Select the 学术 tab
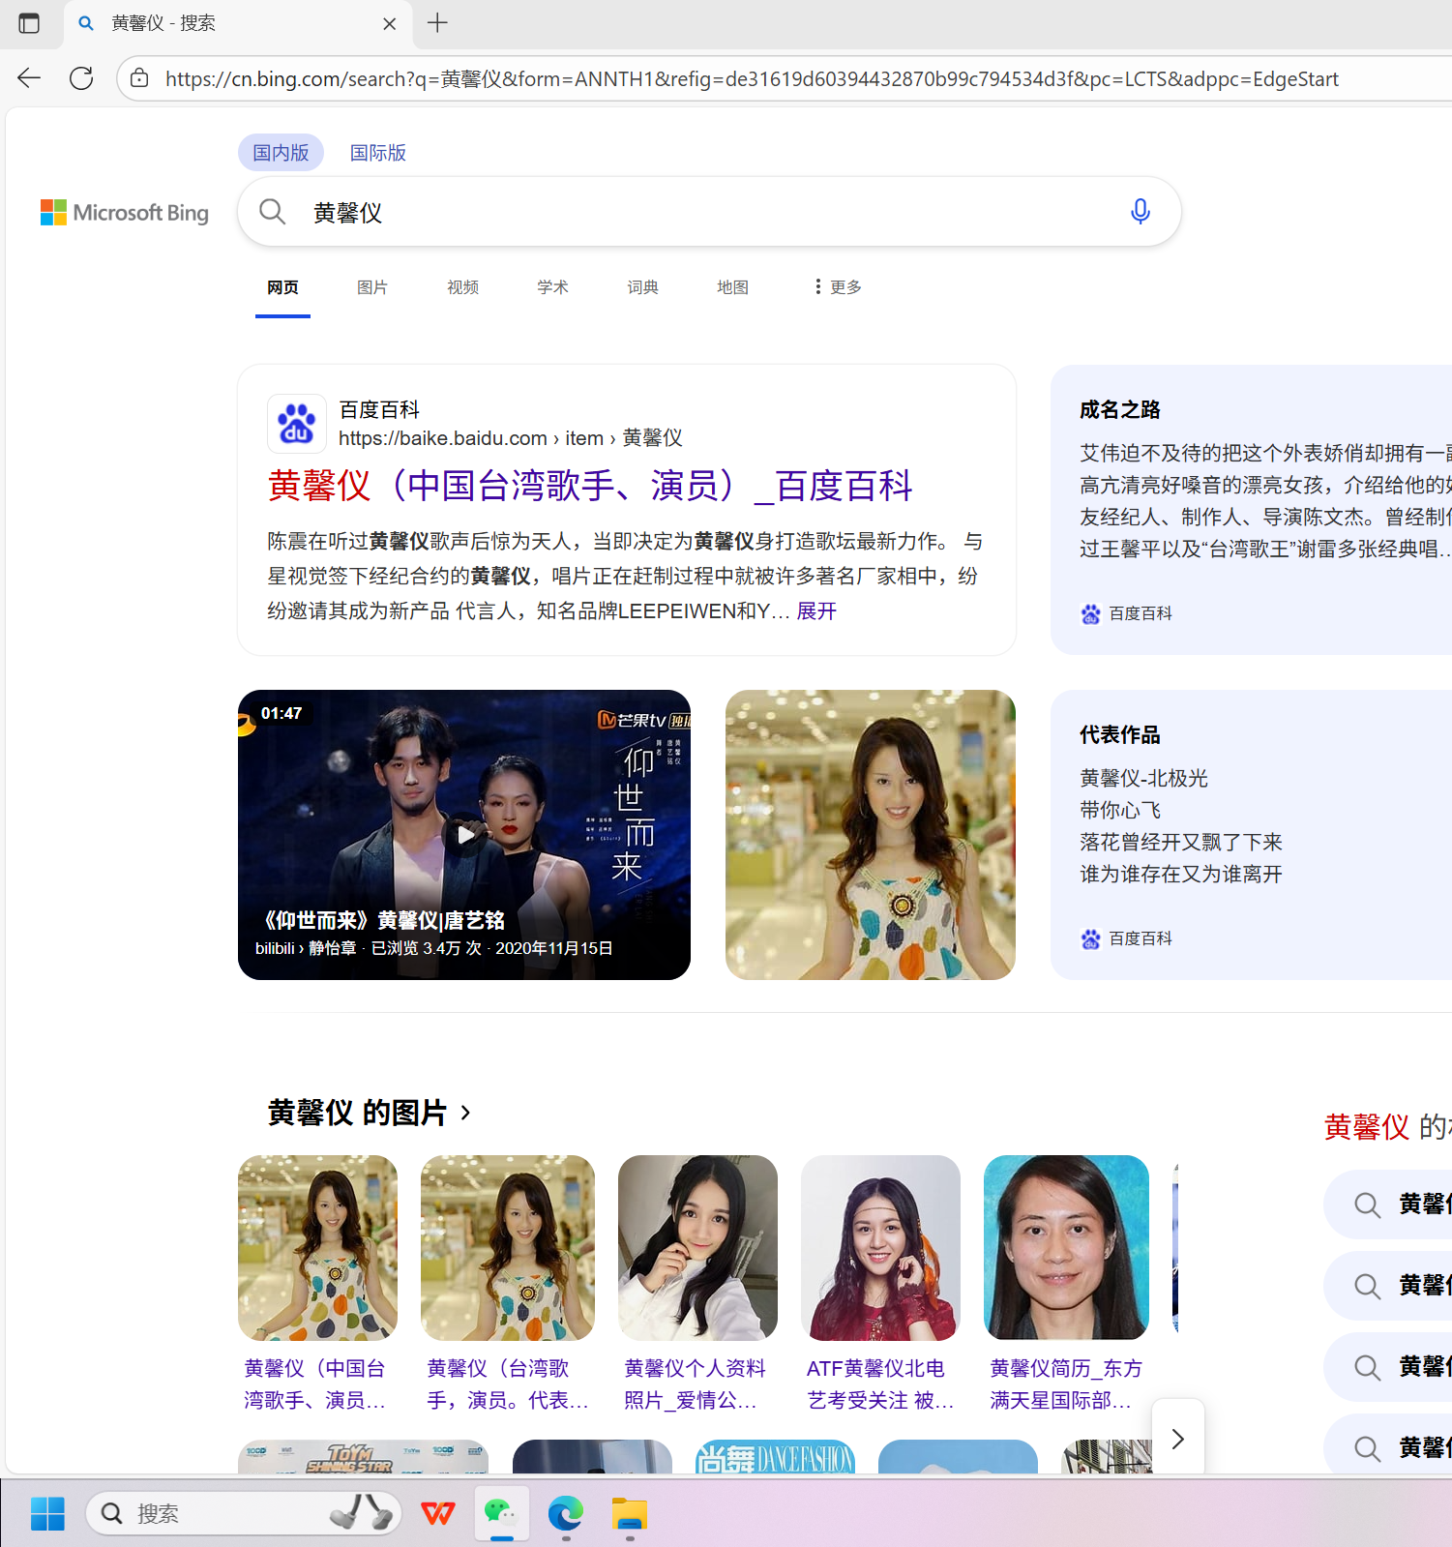Image resolution: width=1452 pixels, height=1547 pixels. 552,287
